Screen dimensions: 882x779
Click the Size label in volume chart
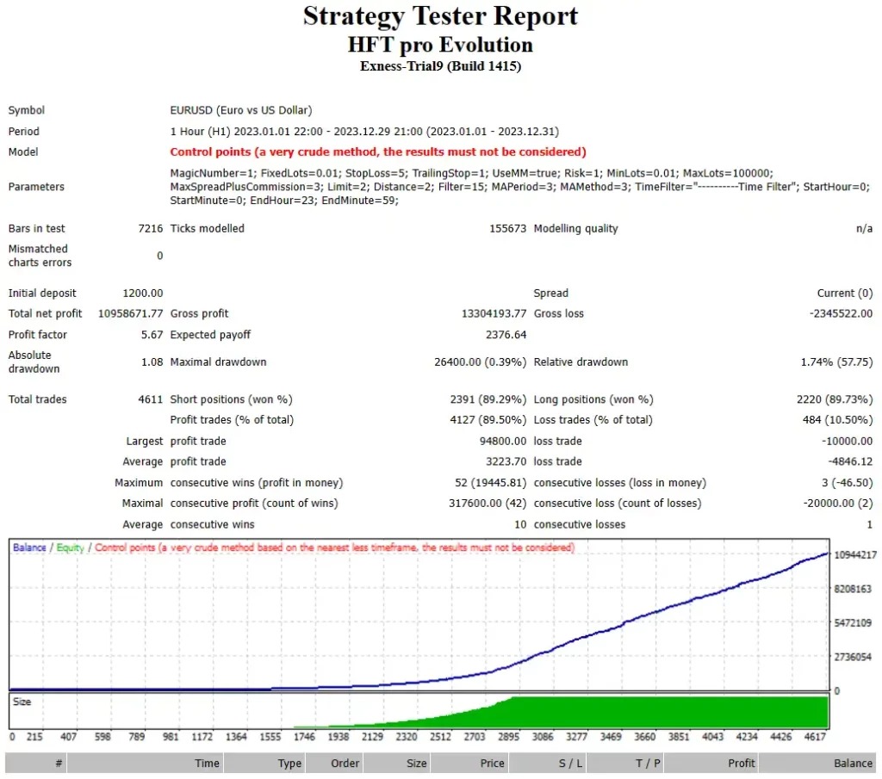(22, 702)
